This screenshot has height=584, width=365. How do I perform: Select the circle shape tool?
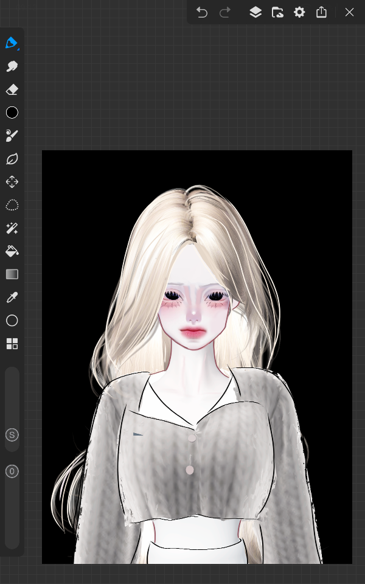coord(12,321)
